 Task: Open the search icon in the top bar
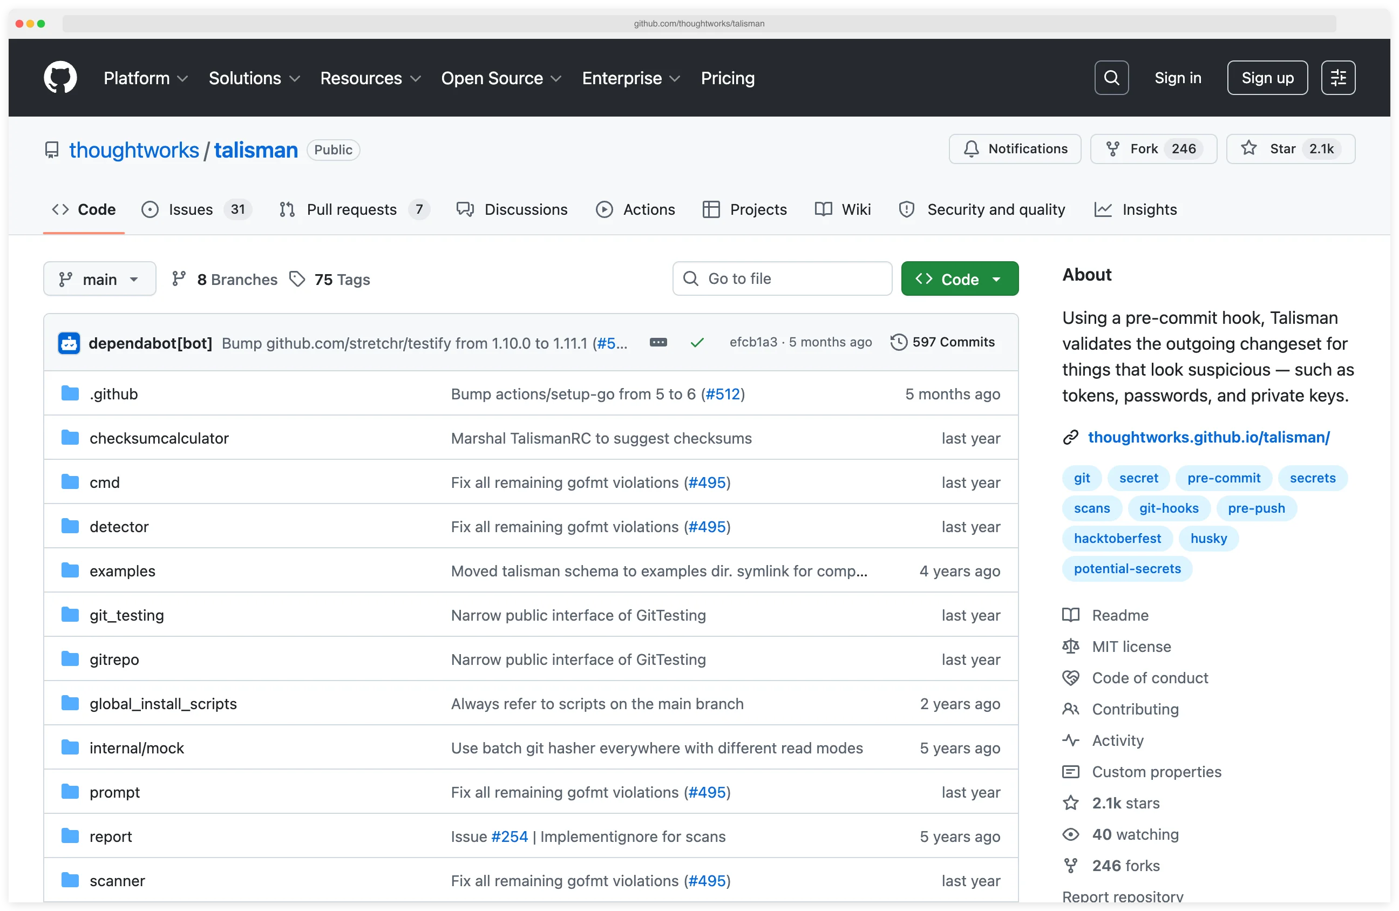1111,77
